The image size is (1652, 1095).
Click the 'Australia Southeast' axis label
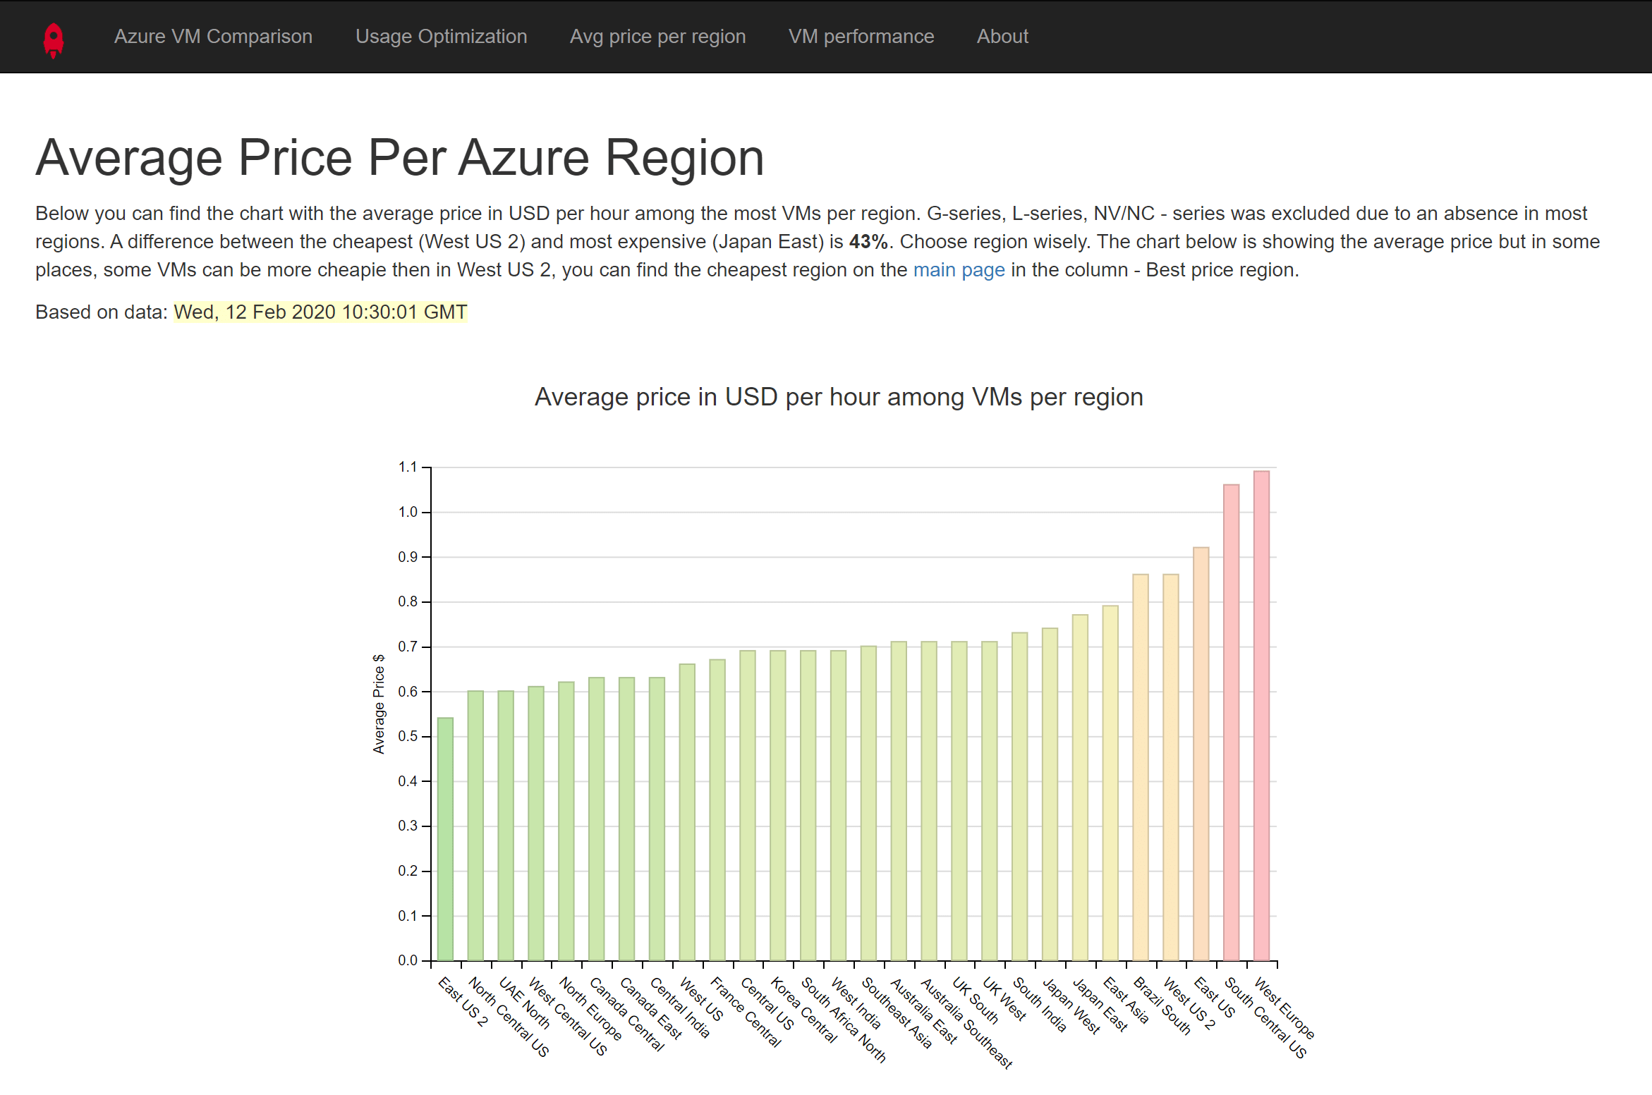point(966,1024)
